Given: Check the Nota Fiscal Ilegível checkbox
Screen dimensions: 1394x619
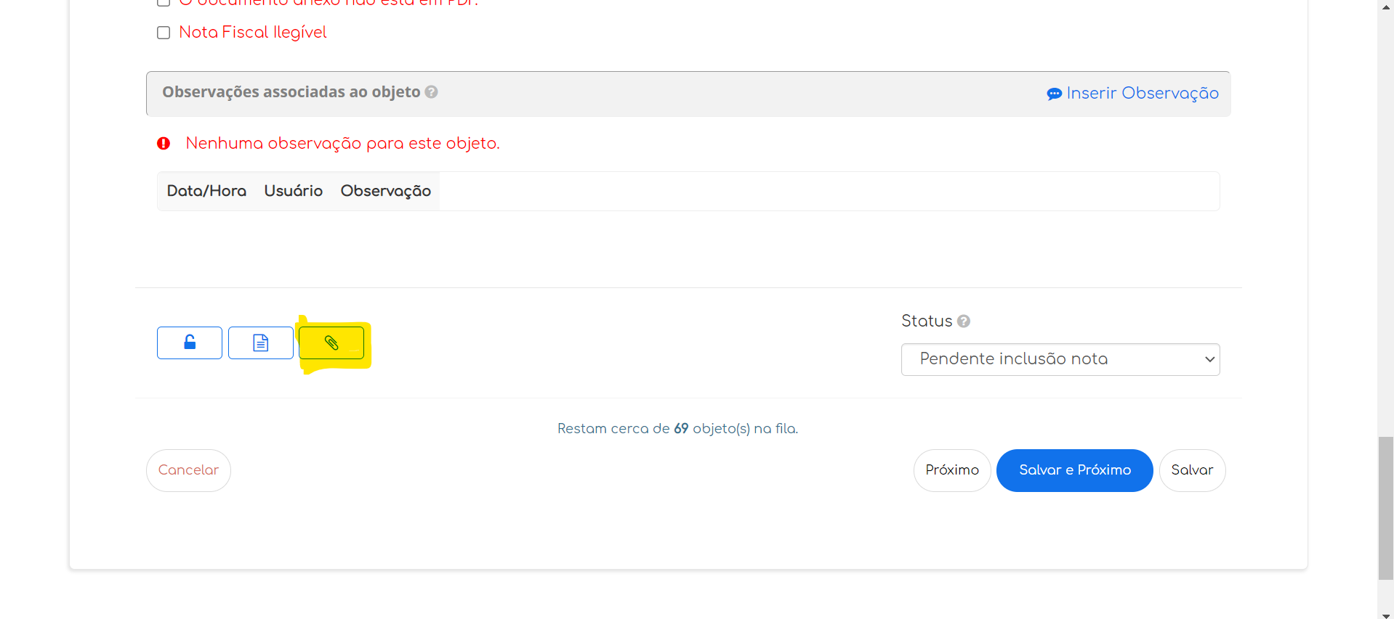Looking at the screenshot, I should pyautogui.click(x=164, y=33).
